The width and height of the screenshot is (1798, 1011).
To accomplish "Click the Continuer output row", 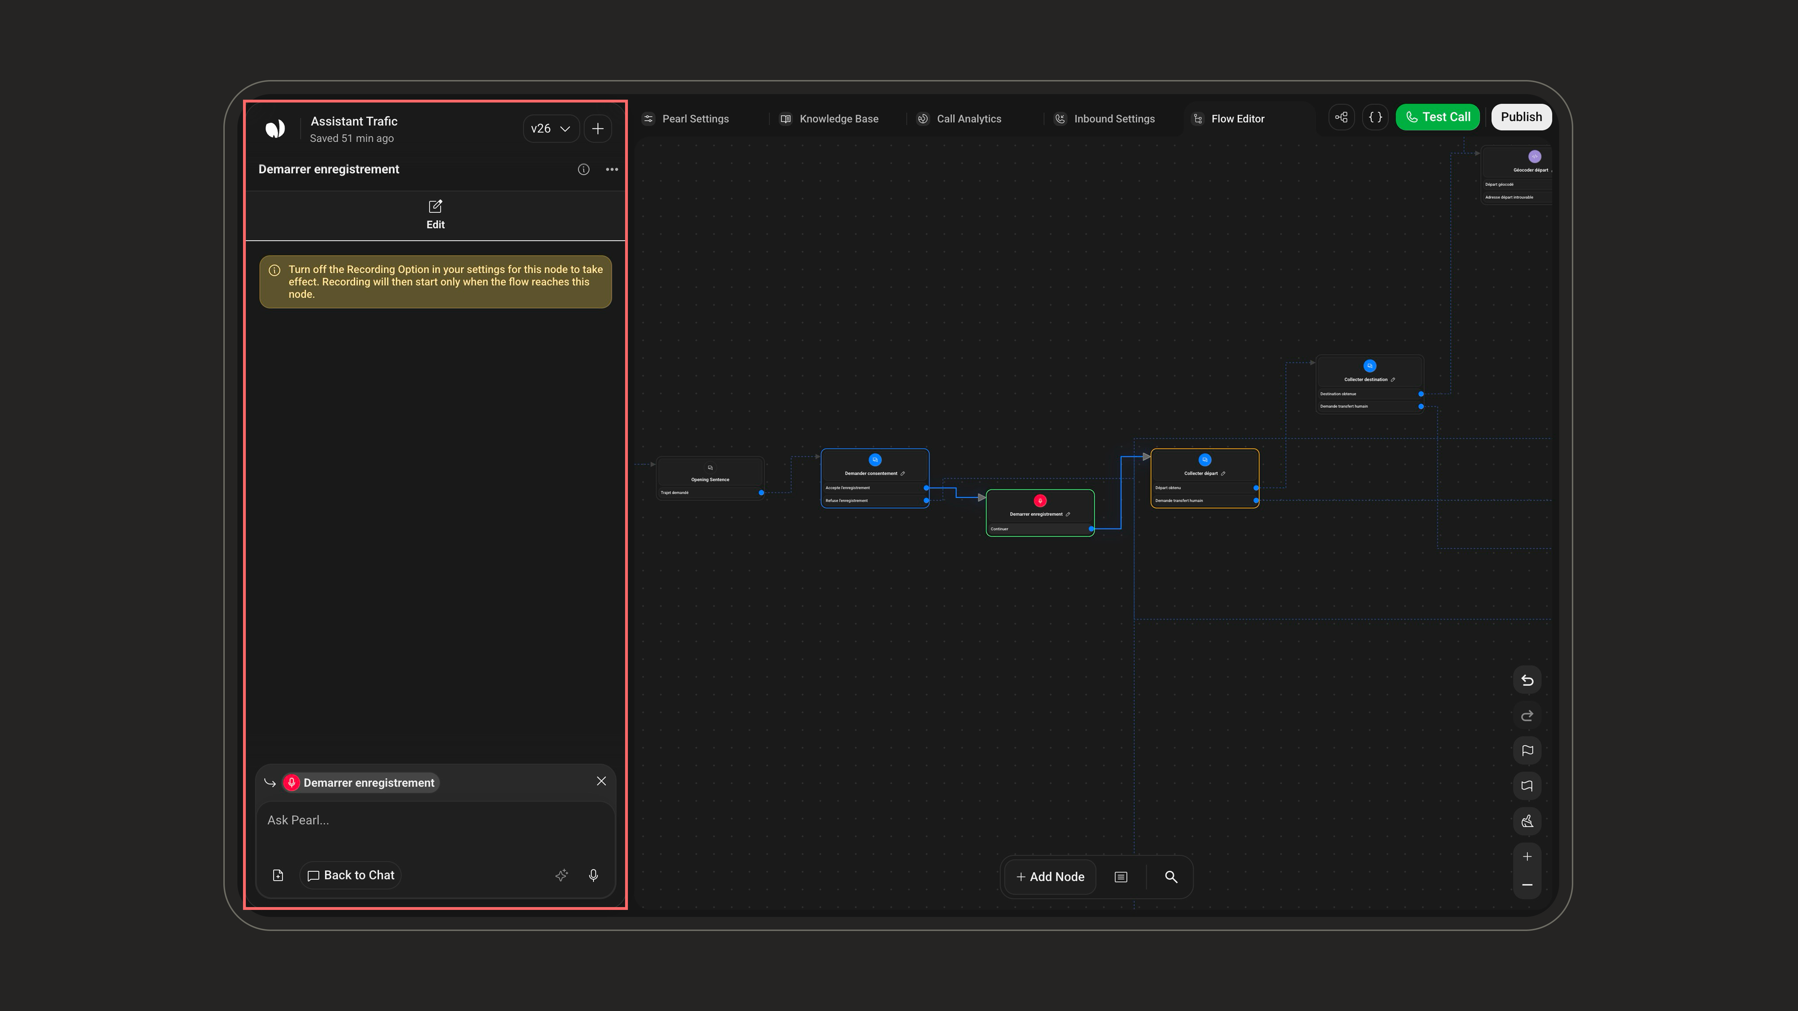I will (1040, 529).
